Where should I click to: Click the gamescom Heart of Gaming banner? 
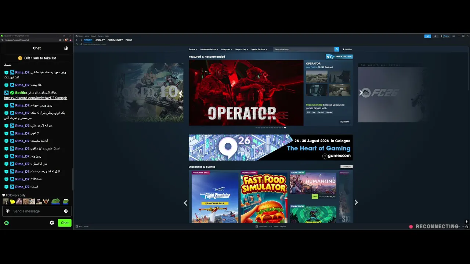(271, 147)
